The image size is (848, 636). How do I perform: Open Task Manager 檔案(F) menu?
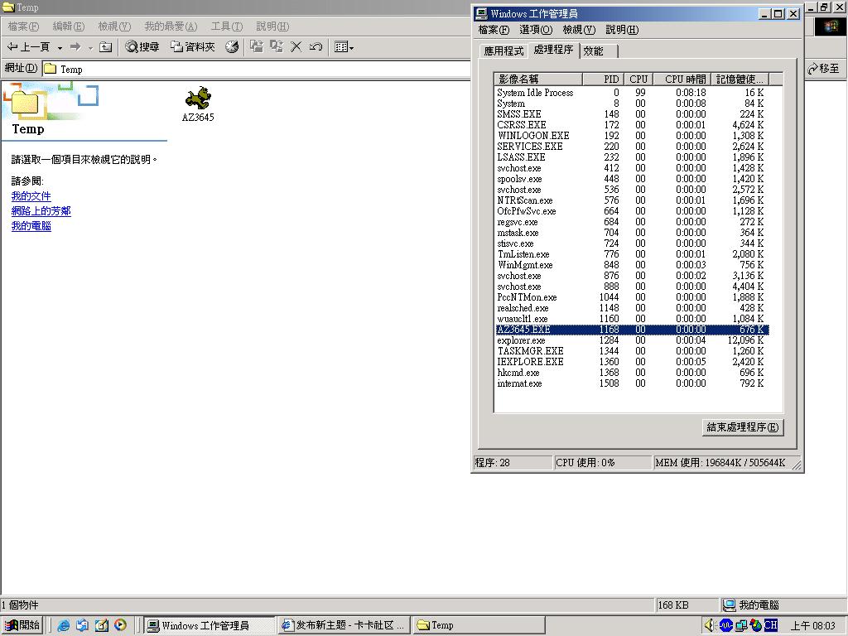point(494,30)
